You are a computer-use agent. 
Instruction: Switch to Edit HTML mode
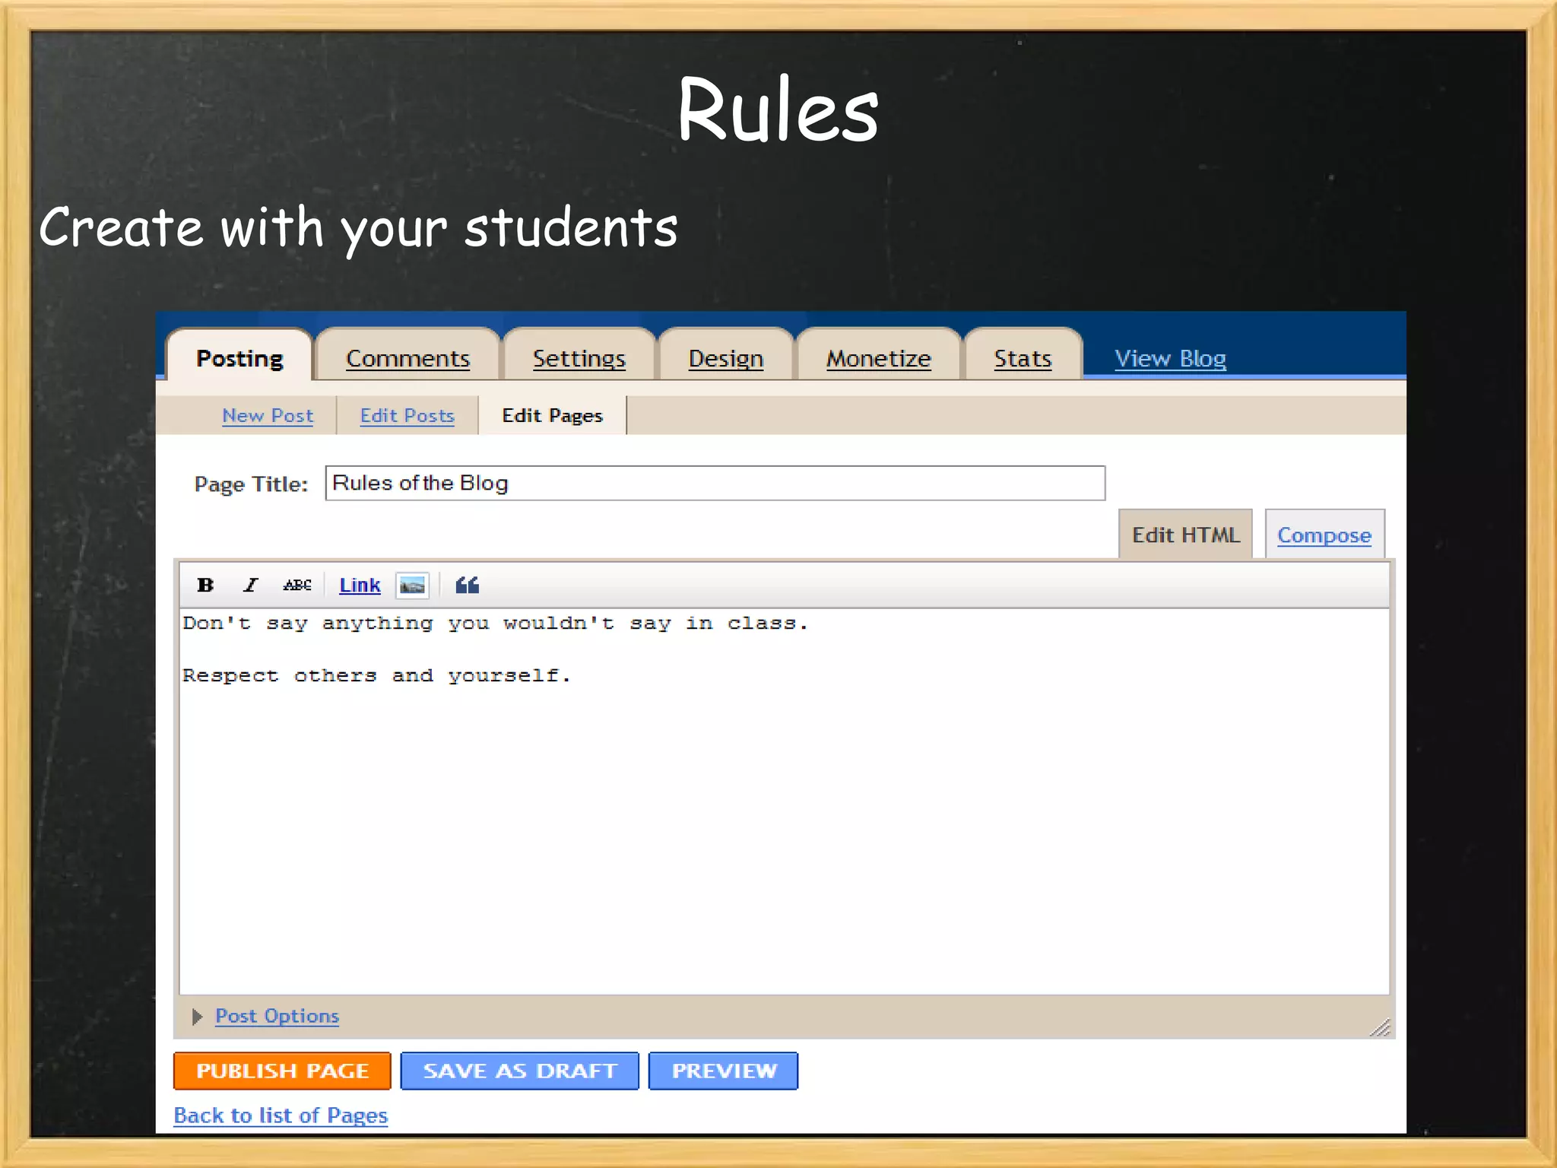tap(1186, 535)
